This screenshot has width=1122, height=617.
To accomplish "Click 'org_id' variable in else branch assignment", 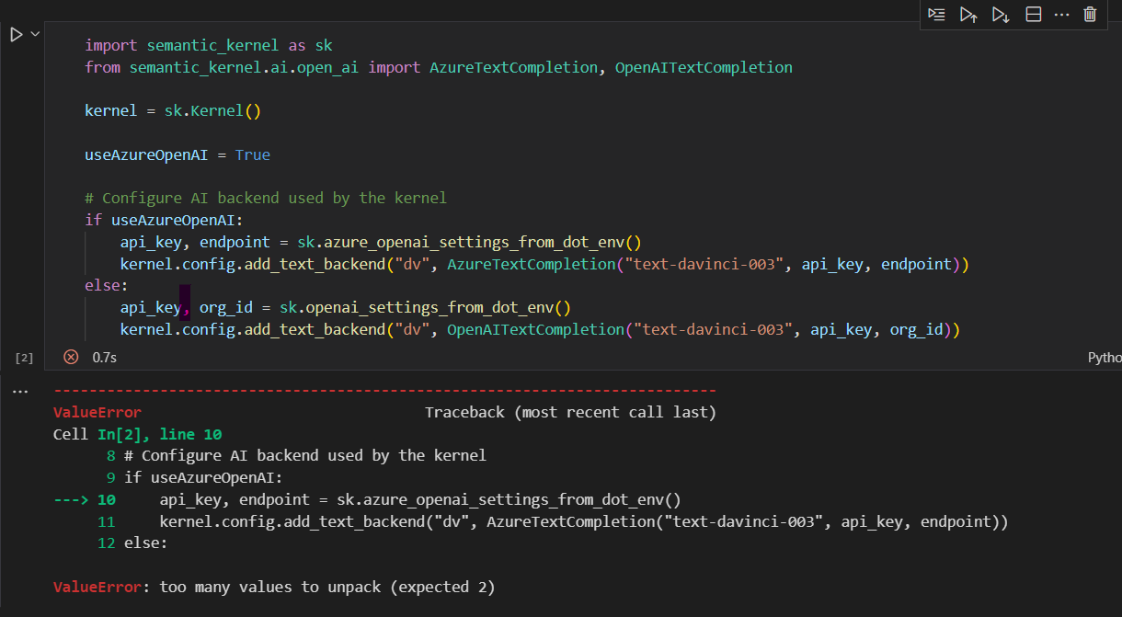I will tap(225, 307).
